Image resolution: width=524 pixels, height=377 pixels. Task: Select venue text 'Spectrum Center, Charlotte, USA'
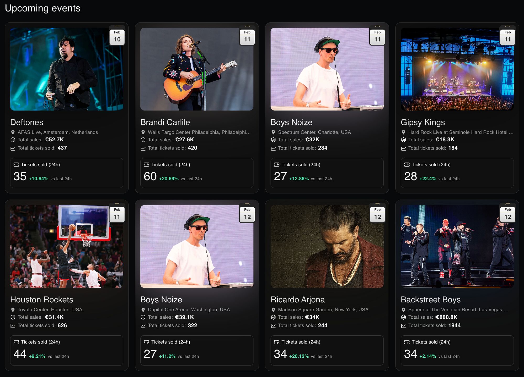[314, 132]
